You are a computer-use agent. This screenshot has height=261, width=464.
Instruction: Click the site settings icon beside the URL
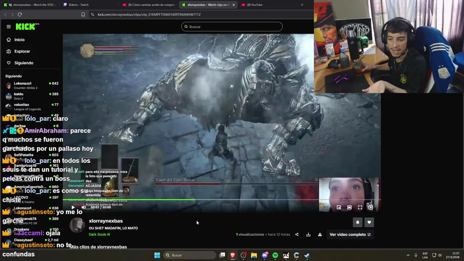pos(92,14)
